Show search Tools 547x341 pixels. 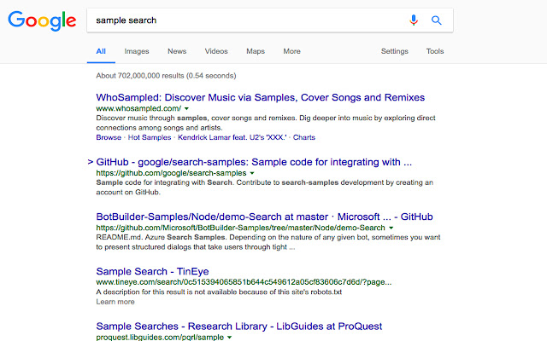(435, 51)
